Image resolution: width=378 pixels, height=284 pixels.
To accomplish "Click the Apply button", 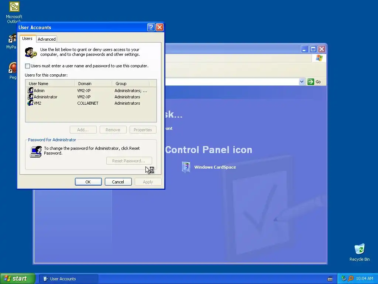I will [x=148, y=182].
